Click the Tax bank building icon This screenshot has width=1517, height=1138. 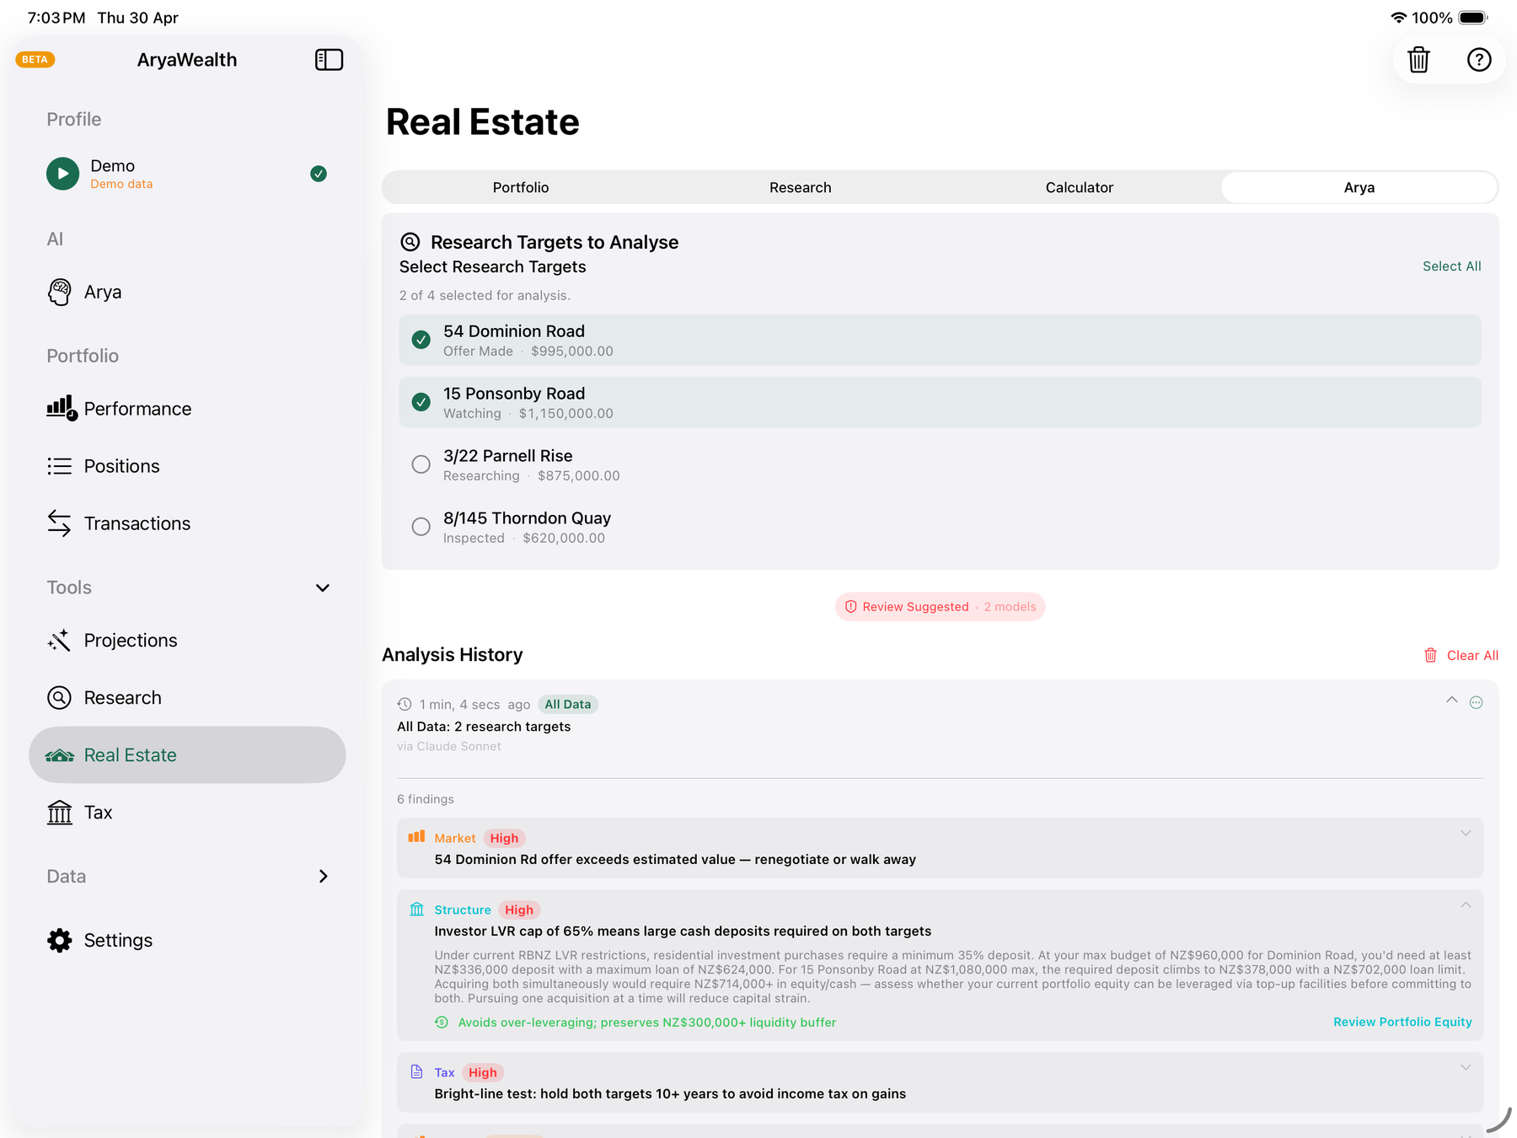tap(59, 813)
